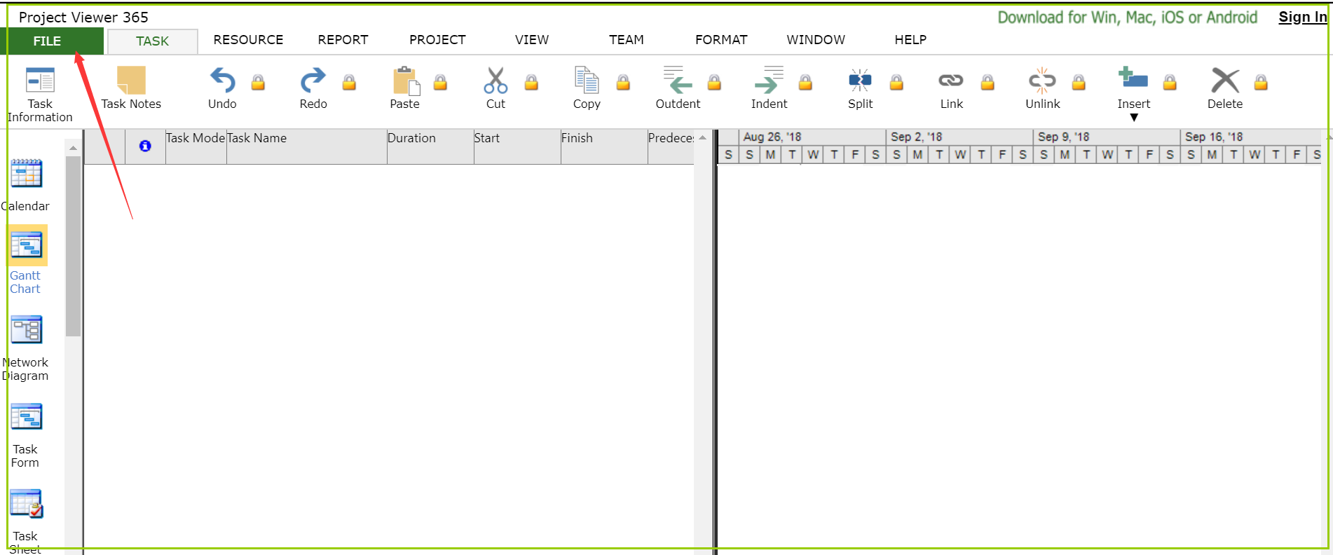Click the Sign In link

click(1303, 17)
